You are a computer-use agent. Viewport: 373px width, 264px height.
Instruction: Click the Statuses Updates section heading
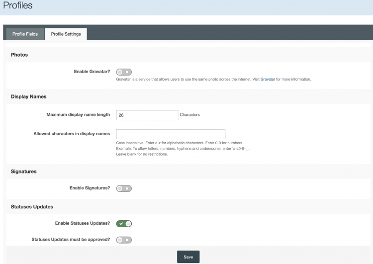click(32, 207)
